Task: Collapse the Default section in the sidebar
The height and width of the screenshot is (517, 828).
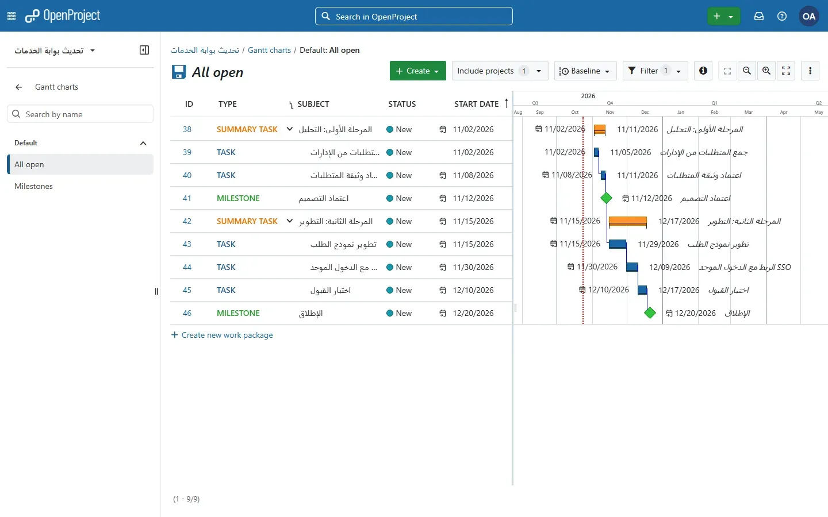Action: pyautogui.click(x=143, y=143)
